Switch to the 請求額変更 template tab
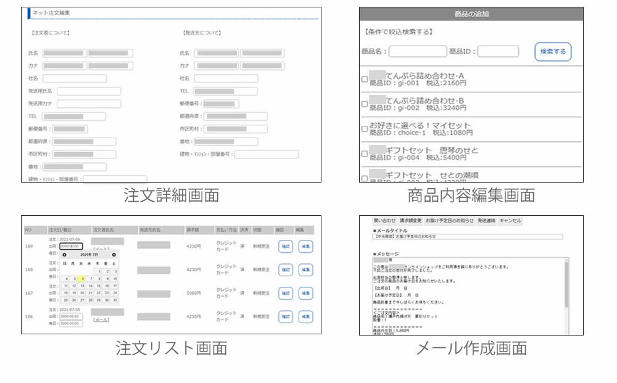The width and height of the screenshot is (617, 383). coord(410,220)
